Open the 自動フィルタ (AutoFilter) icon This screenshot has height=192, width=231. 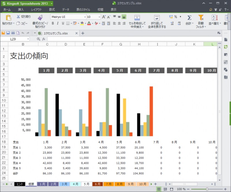point(200,17)
